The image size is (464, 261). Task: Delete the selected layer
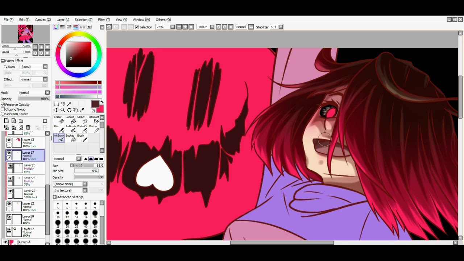pyautogui.click(x=28, y=127)
